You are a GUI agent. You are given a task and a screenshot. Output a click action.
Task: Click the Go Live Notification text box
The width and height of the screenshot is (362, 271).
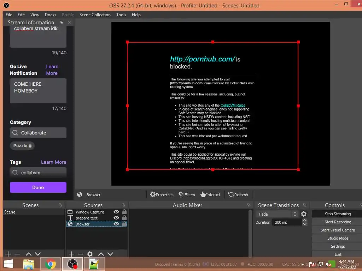pyautogui.click(x=38, y=91)
